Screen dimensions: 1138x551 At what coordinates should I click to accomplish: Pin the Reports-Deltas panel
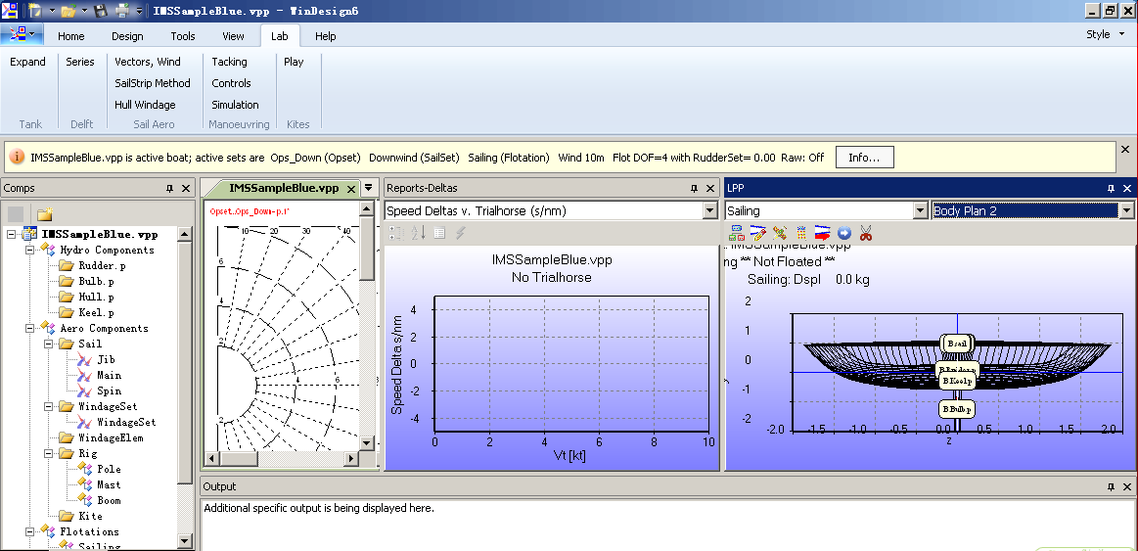pyautogui.click(x=696, y=188)
